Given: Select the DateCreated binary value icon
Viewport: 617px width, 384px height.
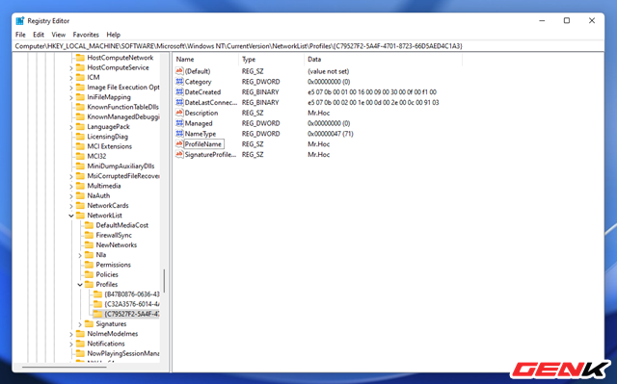Looking at the screenshot, I should click(x=179, y=91).
